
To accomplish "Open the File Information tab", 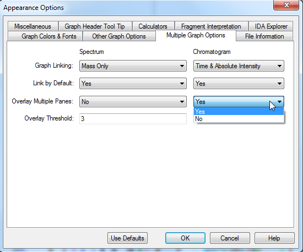I will (264, 36).
